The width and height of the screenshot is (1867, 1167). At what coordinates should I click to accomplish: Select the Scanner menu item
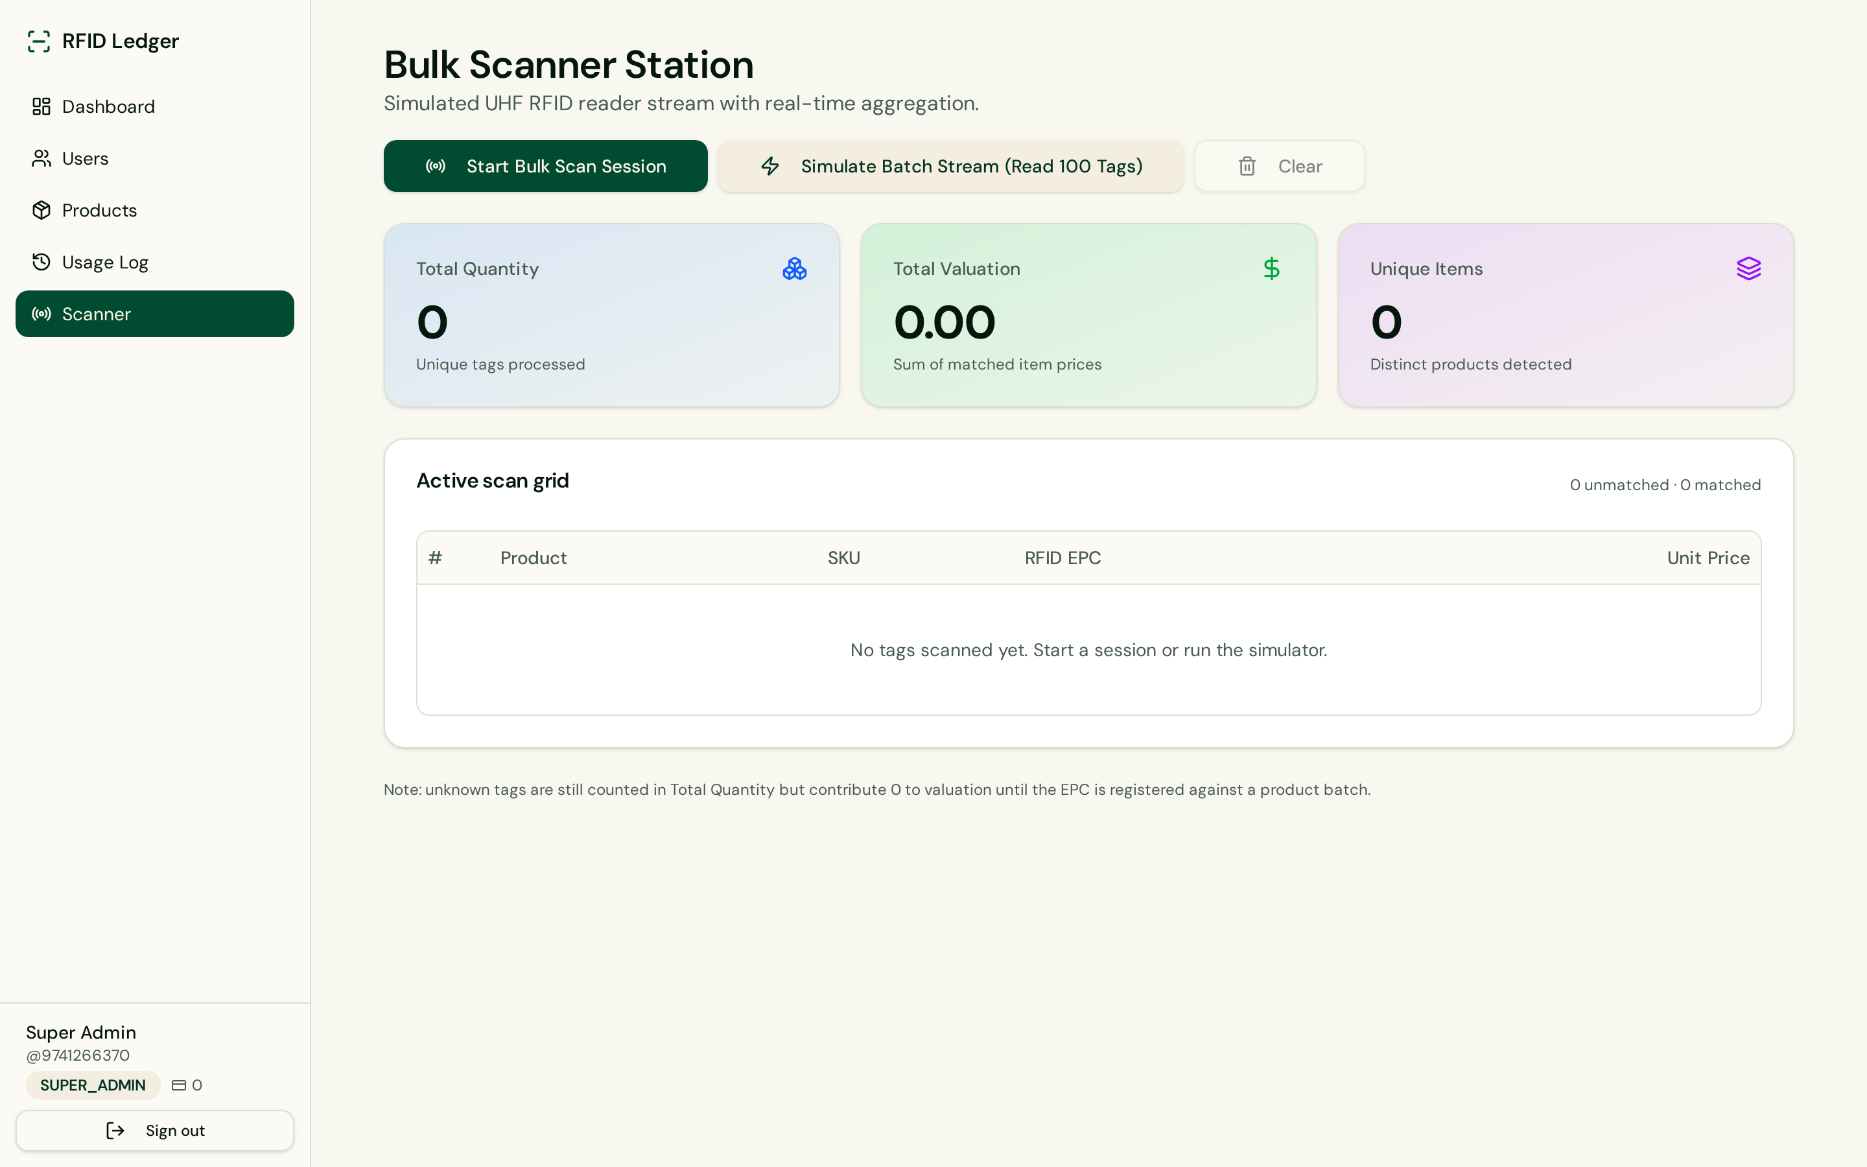(154, 314)
